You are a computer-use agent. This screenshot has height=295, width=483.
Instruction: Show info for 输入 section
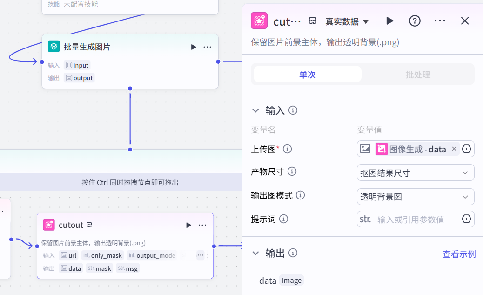point(293,110)
